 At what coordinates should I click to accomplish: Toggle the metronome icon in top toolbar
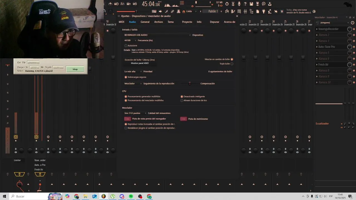[110, 4]
